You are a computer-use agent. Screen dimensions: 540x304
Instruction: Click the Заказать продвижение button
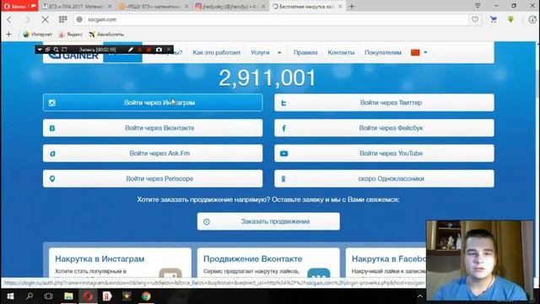[x=268, y=221]
